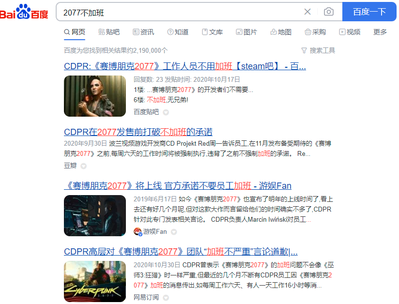Open the 游娱Fan result dark city thumbnail
The width and height of the screenshot is (399, 304).
coord(95,215)
